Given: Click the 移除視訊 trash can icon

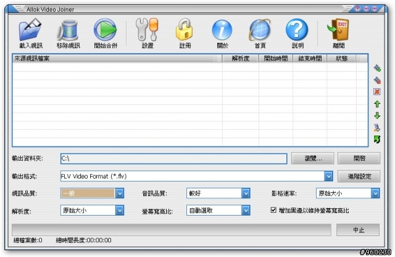Looking at the screenshot, I should coord(68,30).
